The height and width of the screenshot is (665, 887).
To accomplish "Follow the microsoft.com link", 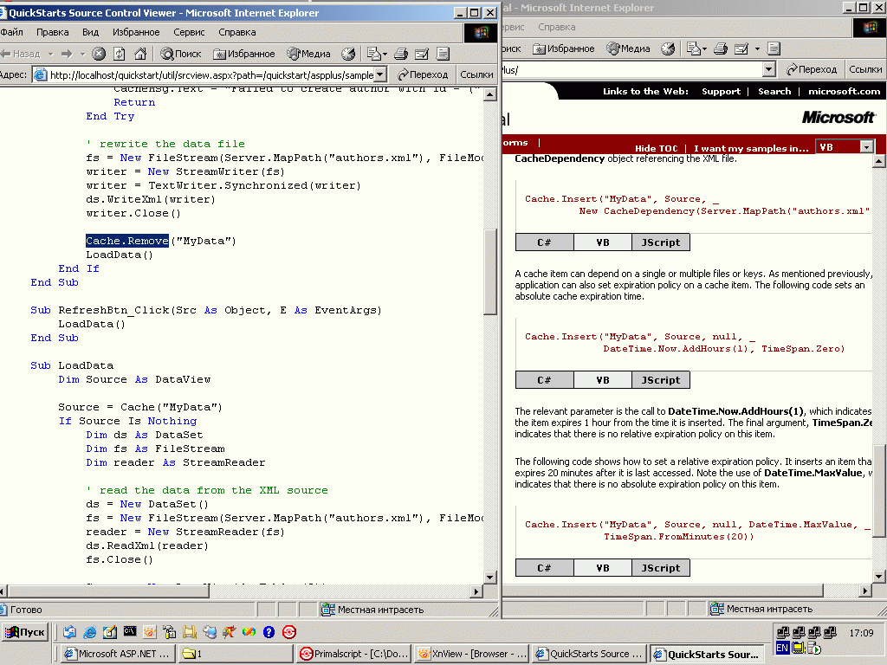I will pyautogui.click(x=843, y=90).
